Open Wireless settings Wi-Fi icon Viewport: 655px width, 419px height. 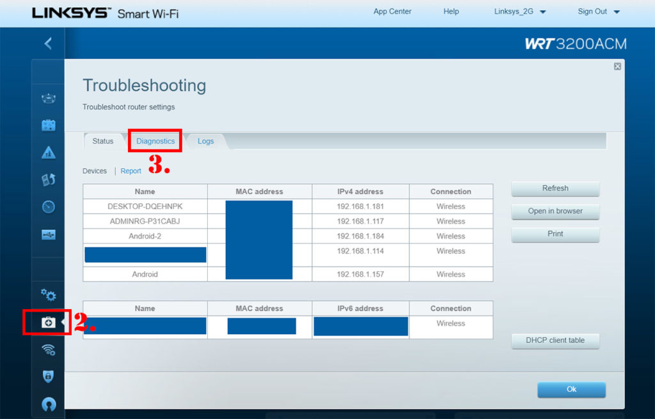click(x=49, y=349)
